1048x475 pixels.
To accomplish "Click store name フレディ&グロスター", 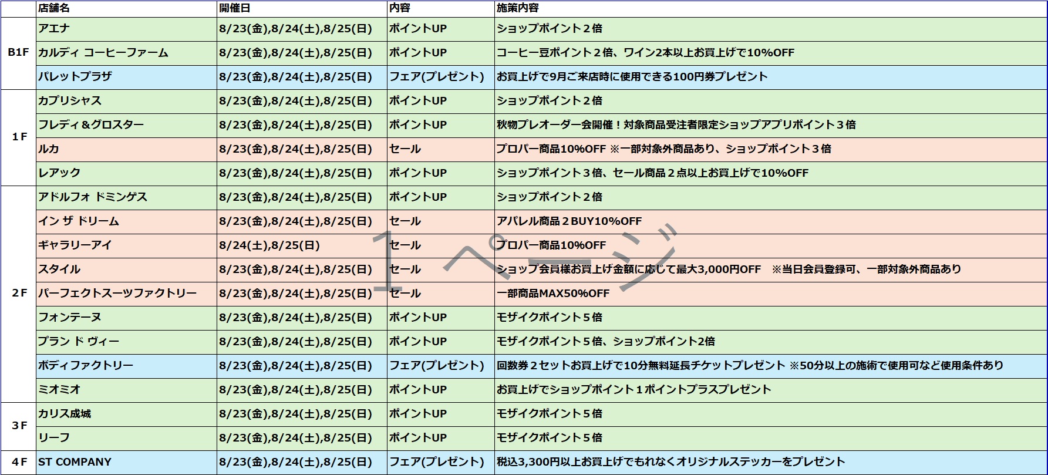I will [91, 125].
